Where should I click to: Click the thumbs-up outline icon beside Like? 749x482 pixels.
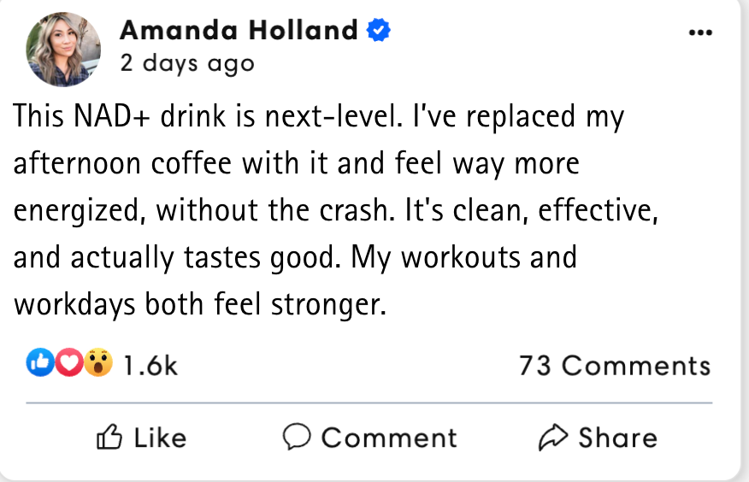(109, 438)
